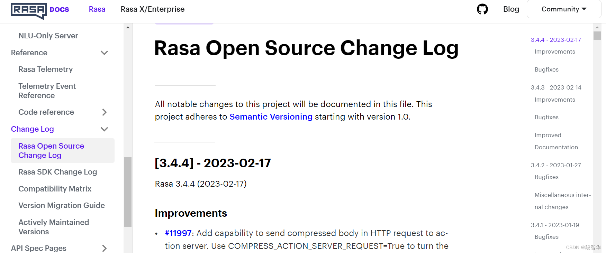Open Version Migration Guide page
The image size is (606, 253).
point(61,206)
